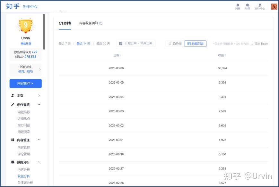Open the 消息 notifications bell icon
The width and height of the screenshot is (279, 187).
238,5
